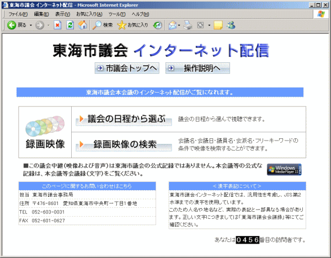This screenshot has height=258, width=331.
Task: Click the IE page icon in title bar
Action: point(6,5)
